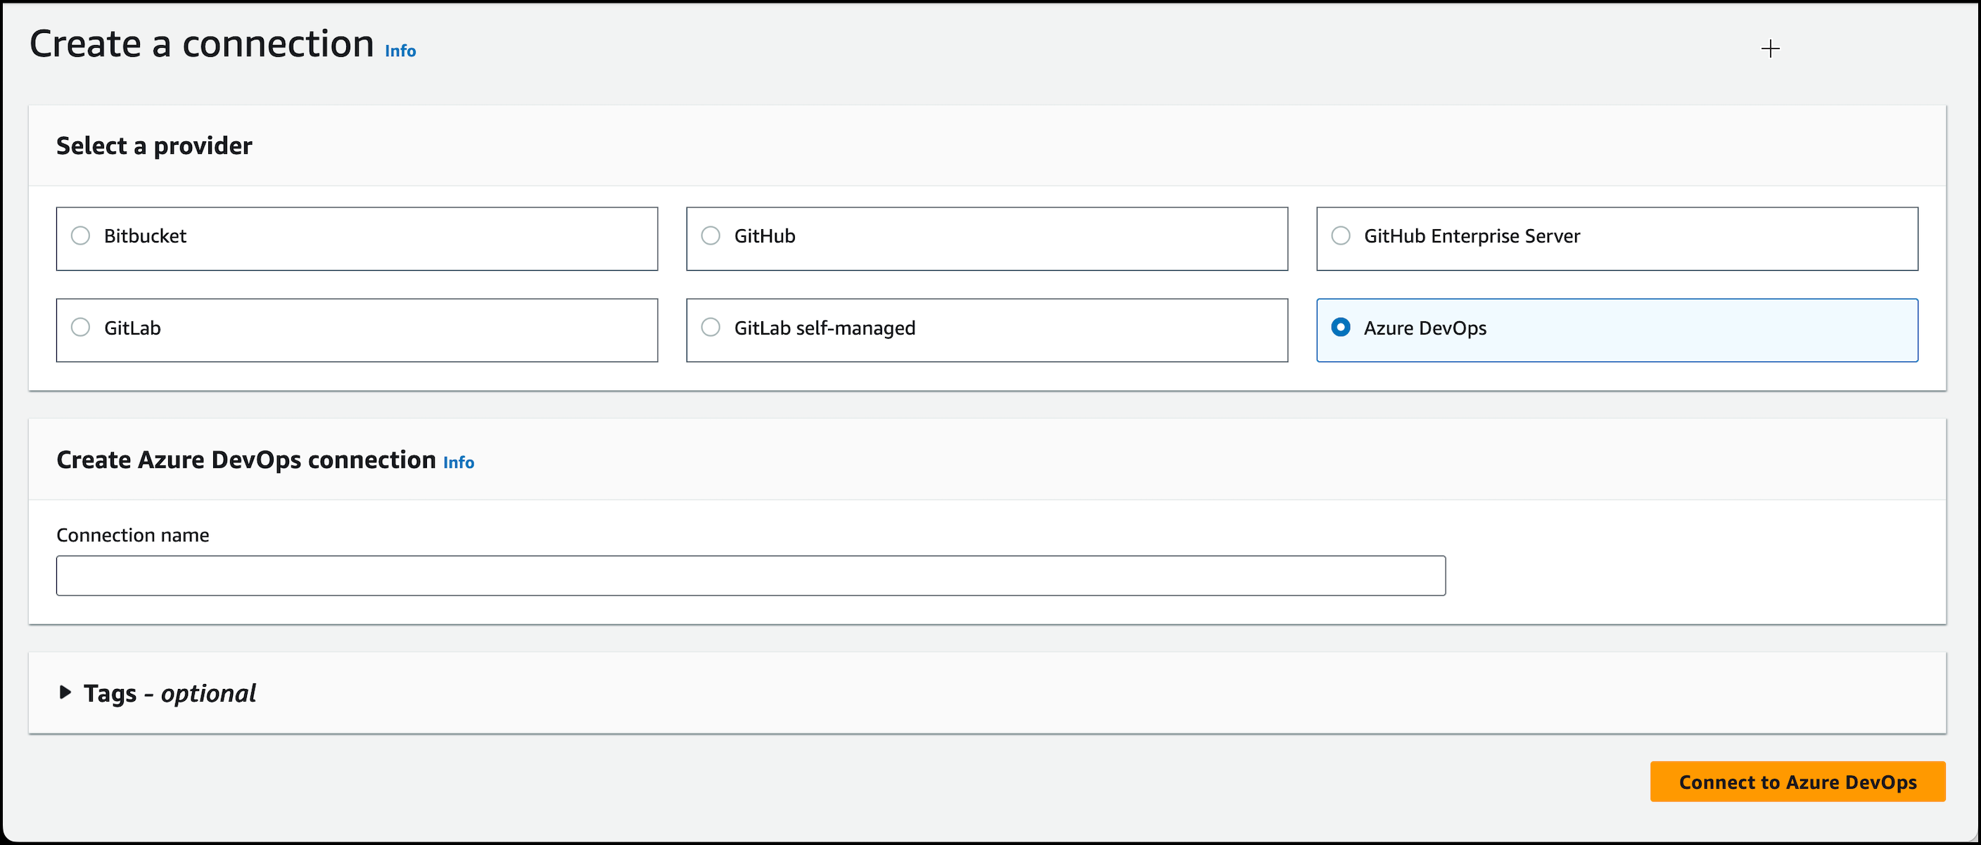
Task: Click inside the Connection name field
Action: 750,574
